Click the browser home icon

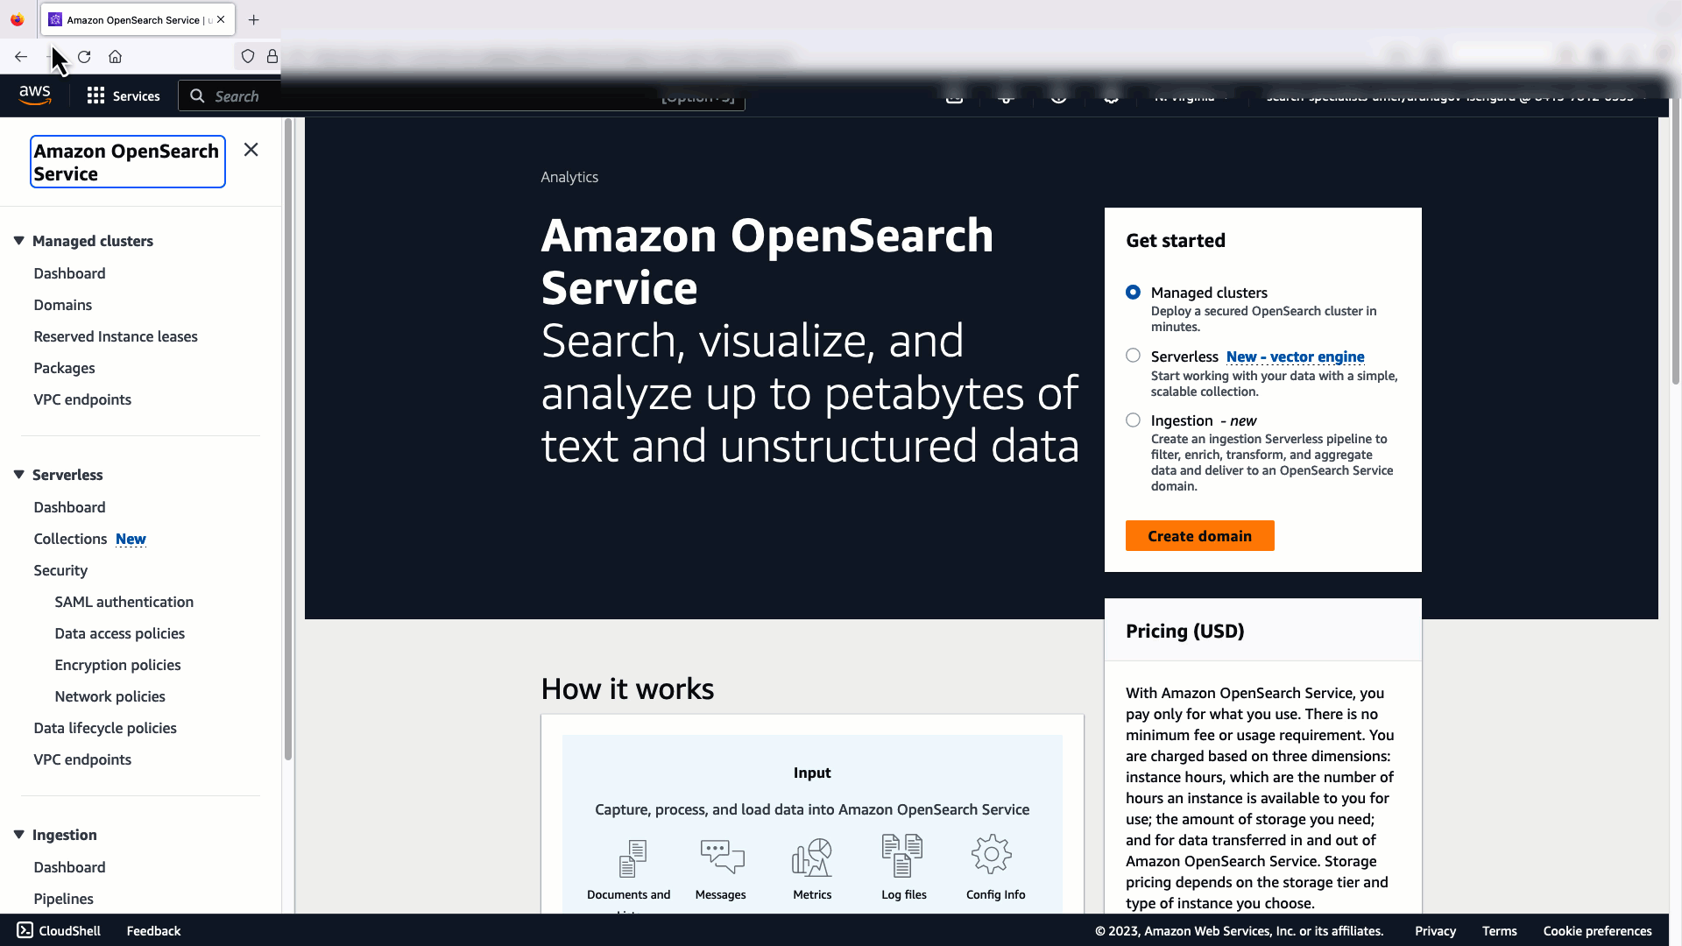click(x=115, y=57)
